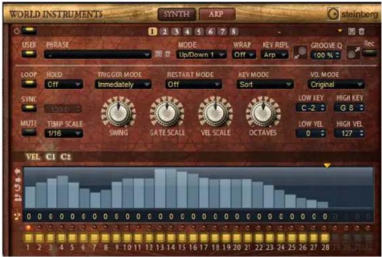
Task: Select the VEL curve tab
Action: pos(33,157)
